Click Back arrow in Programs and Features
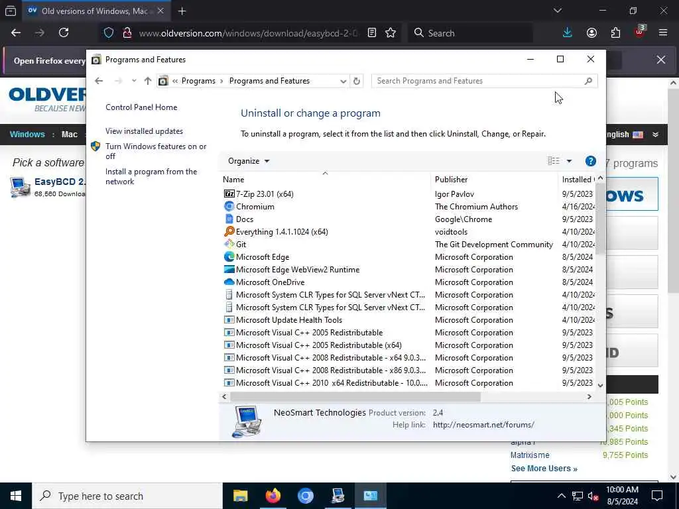 99,81
